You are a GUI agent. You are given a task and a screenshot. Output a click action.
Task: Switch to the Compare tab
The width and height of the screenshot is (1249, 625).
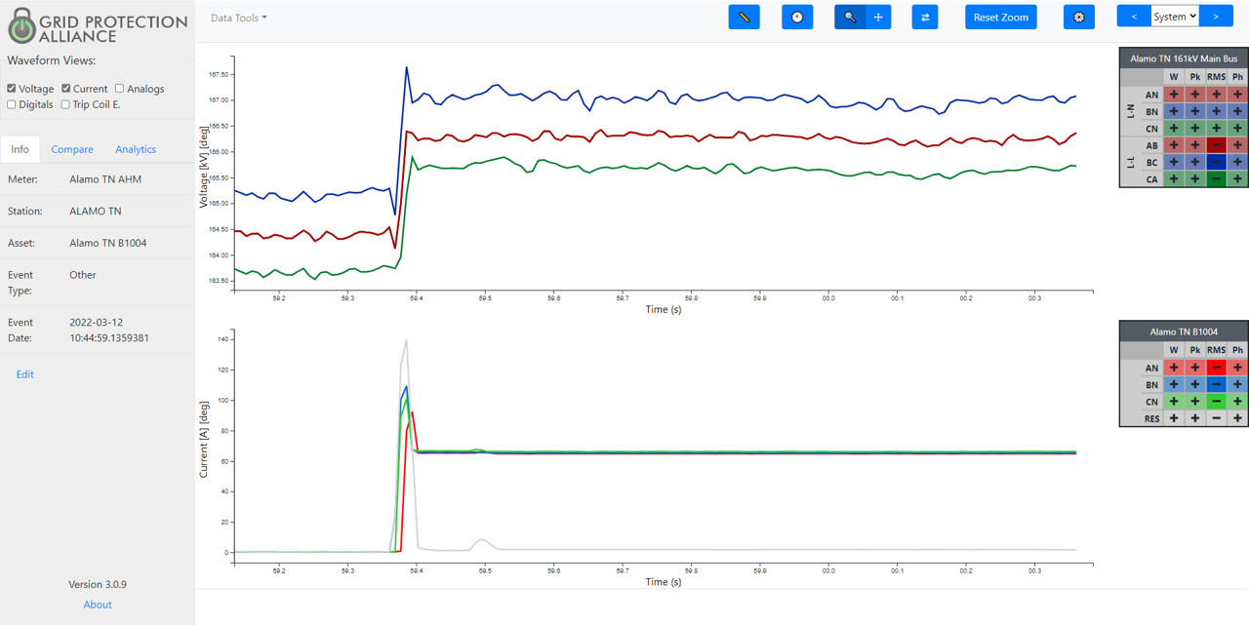point(72,149)
